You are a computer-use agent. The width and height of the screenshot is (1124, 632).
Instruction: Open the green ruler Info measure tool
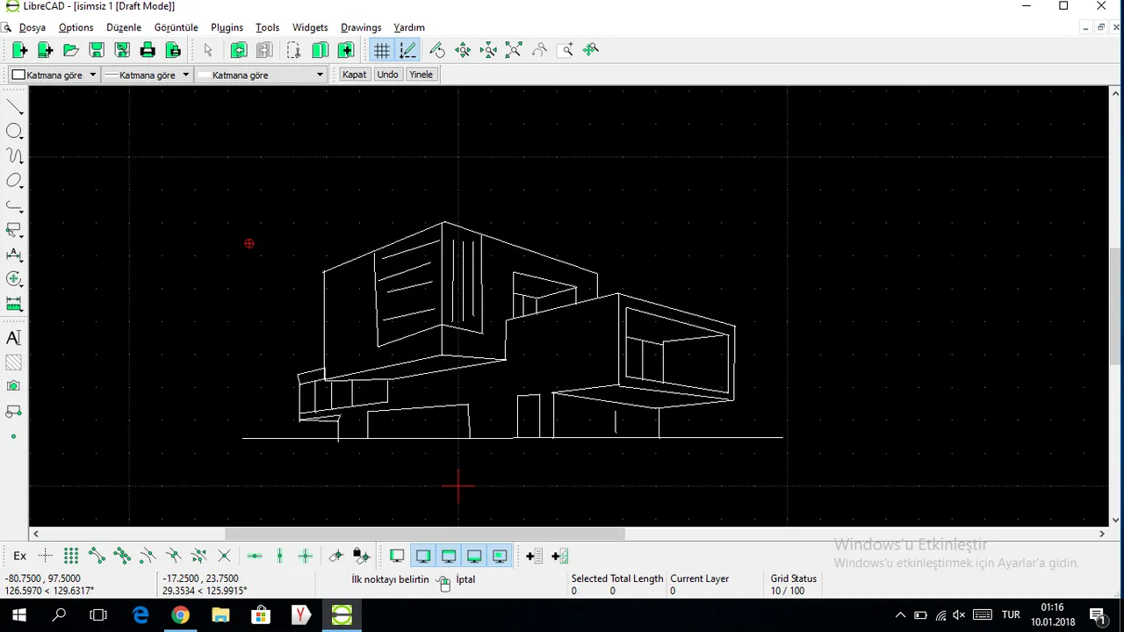(x=14, y=304)
